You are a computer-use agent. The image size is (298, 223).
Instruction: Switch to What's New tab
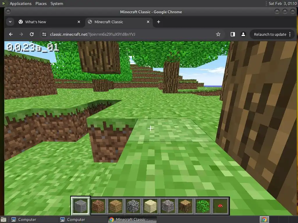point(49,22)
